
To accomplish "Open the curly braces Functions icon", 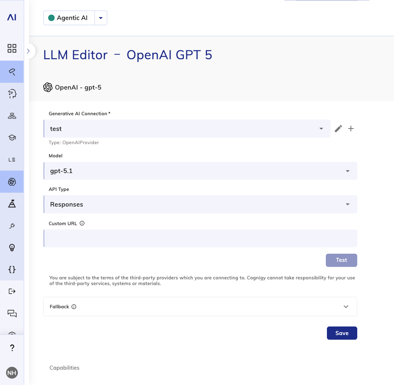I will coord(12,269).
